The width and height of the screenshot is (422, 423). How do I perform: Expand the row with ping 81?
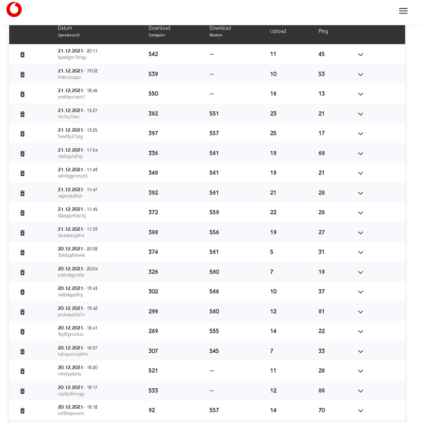pos(361,312)
